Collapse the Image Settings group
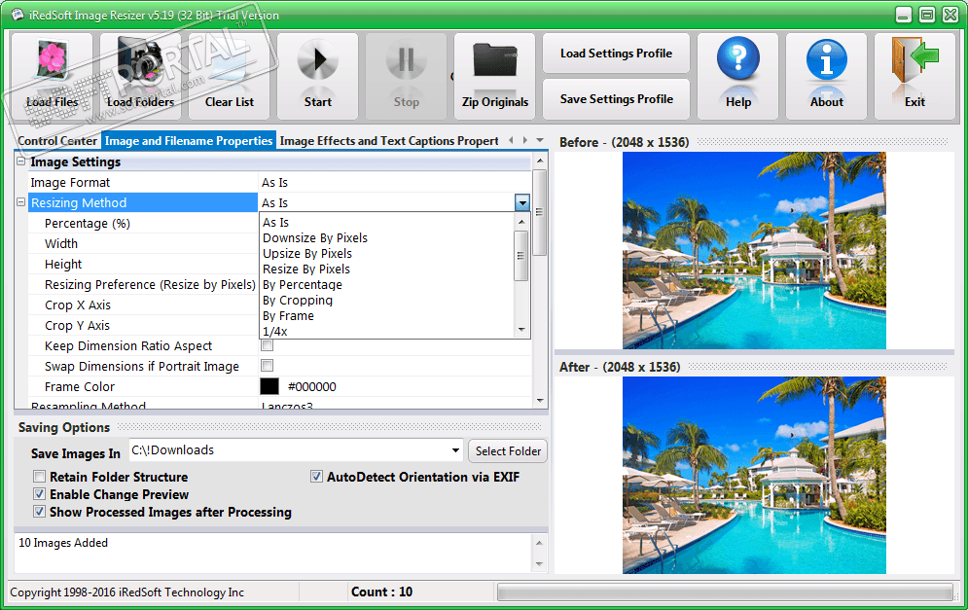The image size is (968, 610). coord(21,161)
